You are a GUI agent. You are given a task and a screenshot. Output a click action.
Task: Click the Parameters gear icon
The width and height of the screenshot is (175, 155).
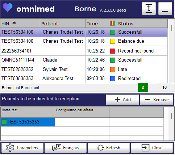click(x=10, y=147)
